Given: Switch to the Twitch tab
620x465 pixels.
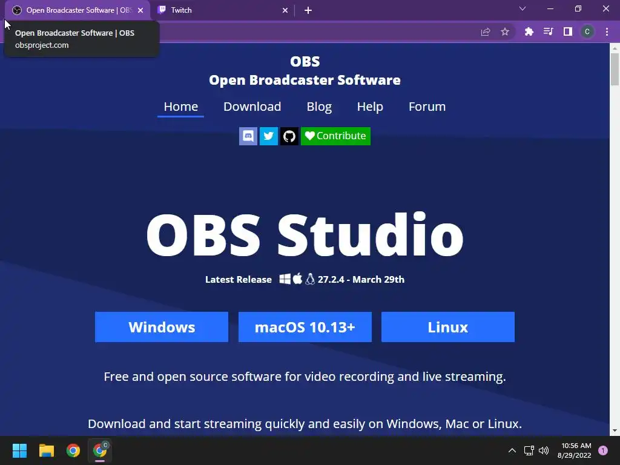Looking at the screenshot, I should pos(223,10).
